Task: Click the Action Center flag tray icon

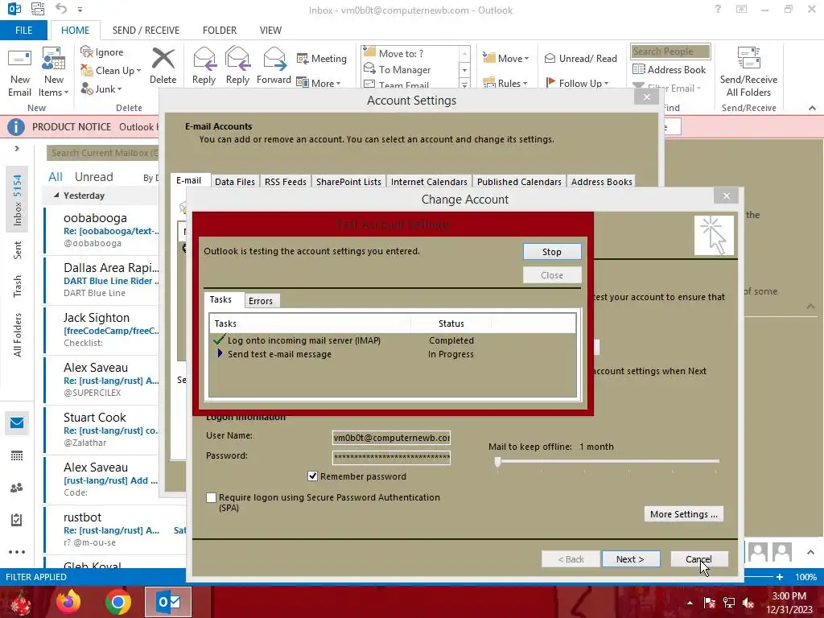Action: tap(709, 603)
